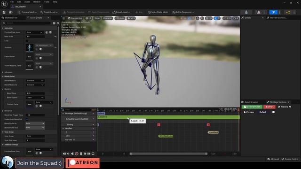Screen dimensions: 301x169
Task: Click Browse folder icon beside Preview Pose Asset
Action: pyautogui.click(x=51, y=32)
